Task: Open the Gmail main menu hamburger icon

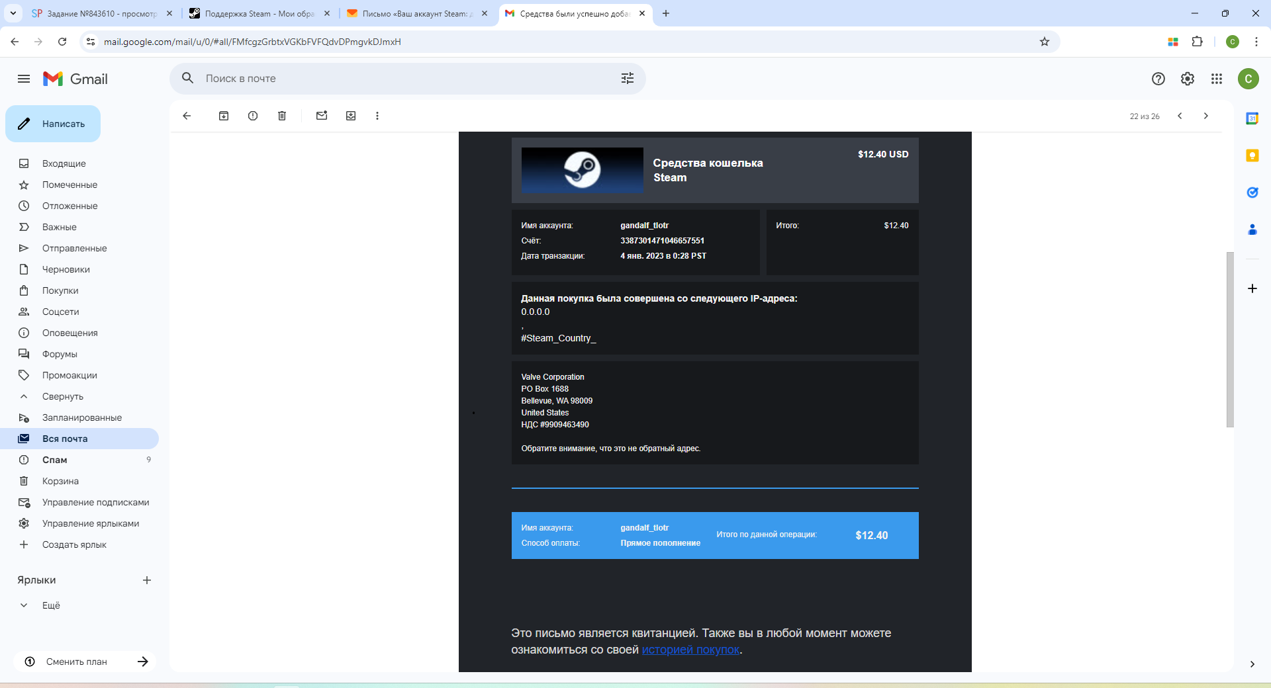Action: pos(24,79)
